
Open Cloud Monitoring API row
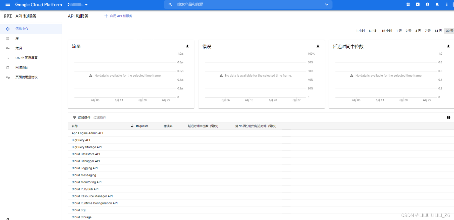pyautogui.click(x=261, y=182)
